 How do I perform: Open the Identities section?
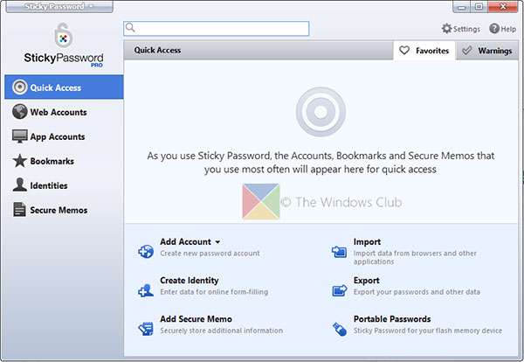tap(64, 185)
